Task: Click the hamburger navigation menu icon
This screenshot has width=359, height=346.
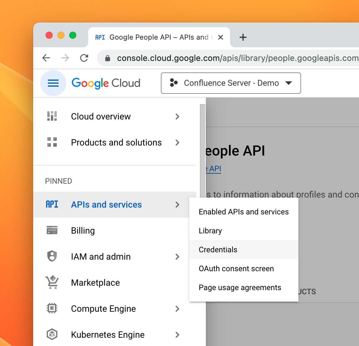Action: point(53,83)
